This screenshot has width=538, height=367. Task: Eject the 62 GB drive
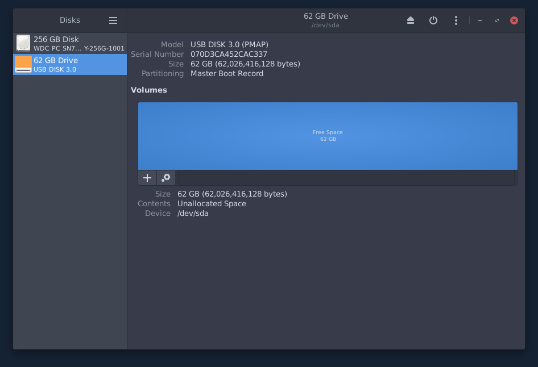pyautogui.click(x=411, y=20)
